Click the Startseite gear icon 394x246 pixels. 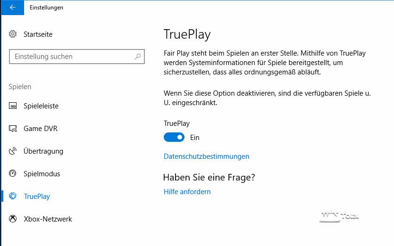point(13,34)
